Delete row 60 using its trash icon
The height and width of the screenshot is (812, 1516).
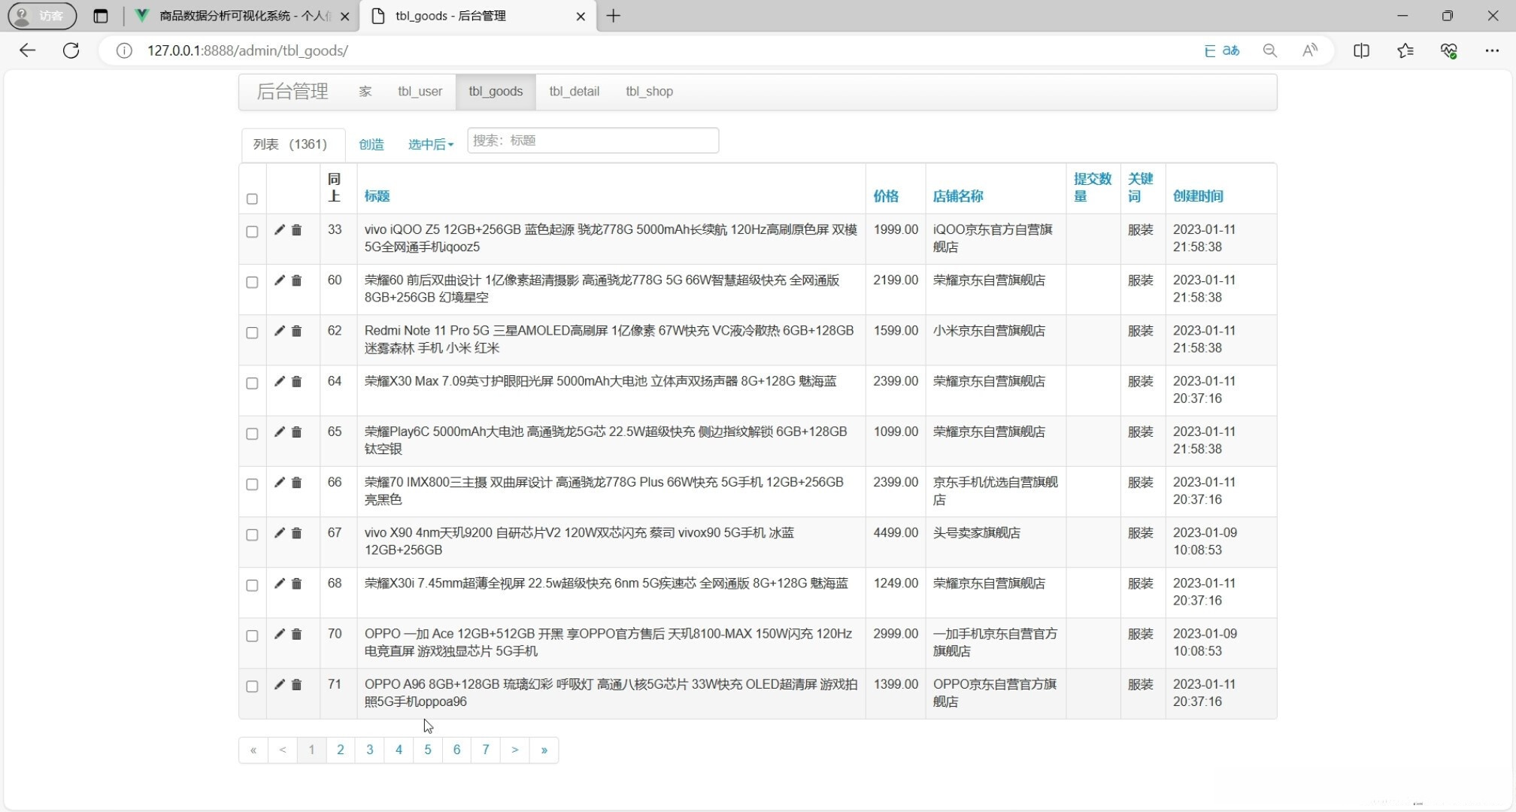pyautogui.click(x=296, y=280)
